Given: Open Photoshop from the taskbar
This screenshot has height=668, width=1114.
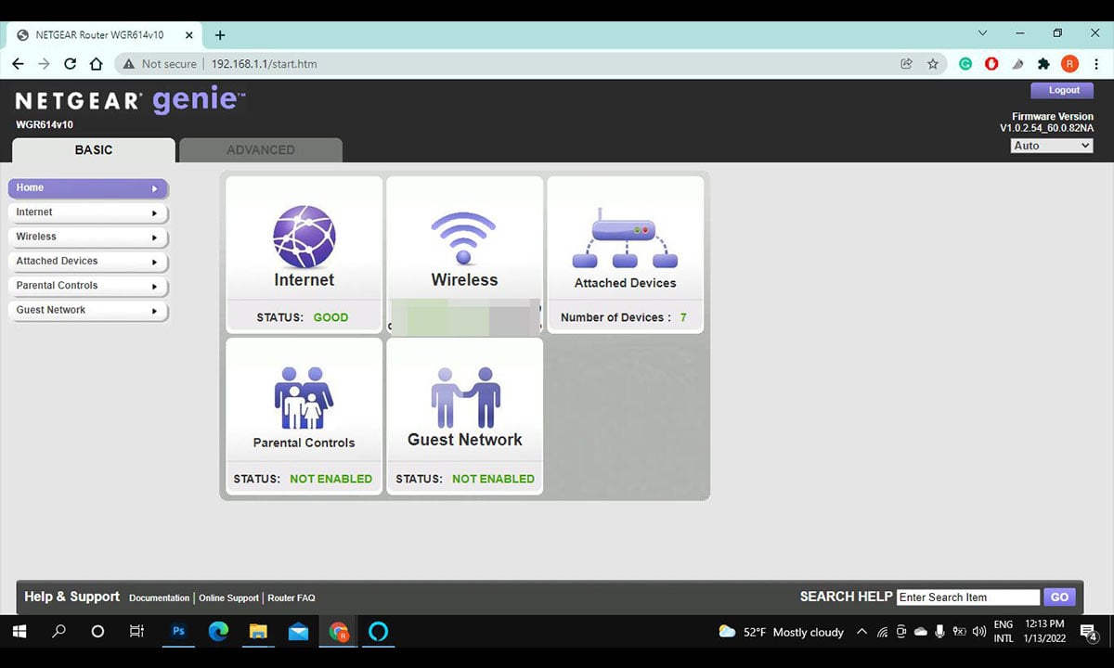Looking at the screenshot, I should [179, 632].
